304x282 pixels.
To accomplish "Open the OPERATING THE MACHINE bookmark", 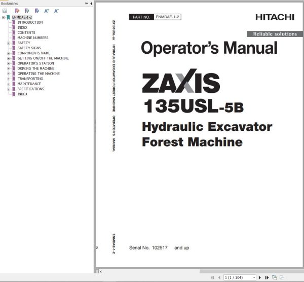I will coord(39,74).
